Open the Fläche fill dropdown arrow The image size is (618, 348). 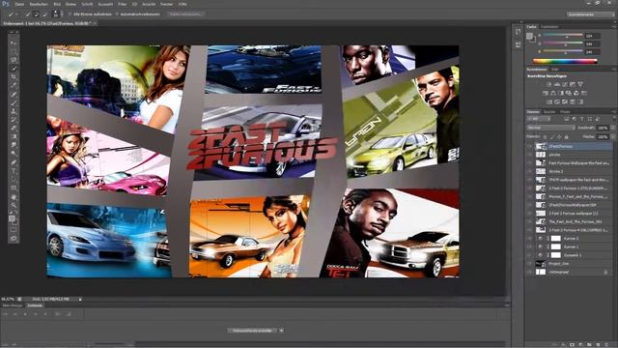point(613,137)
